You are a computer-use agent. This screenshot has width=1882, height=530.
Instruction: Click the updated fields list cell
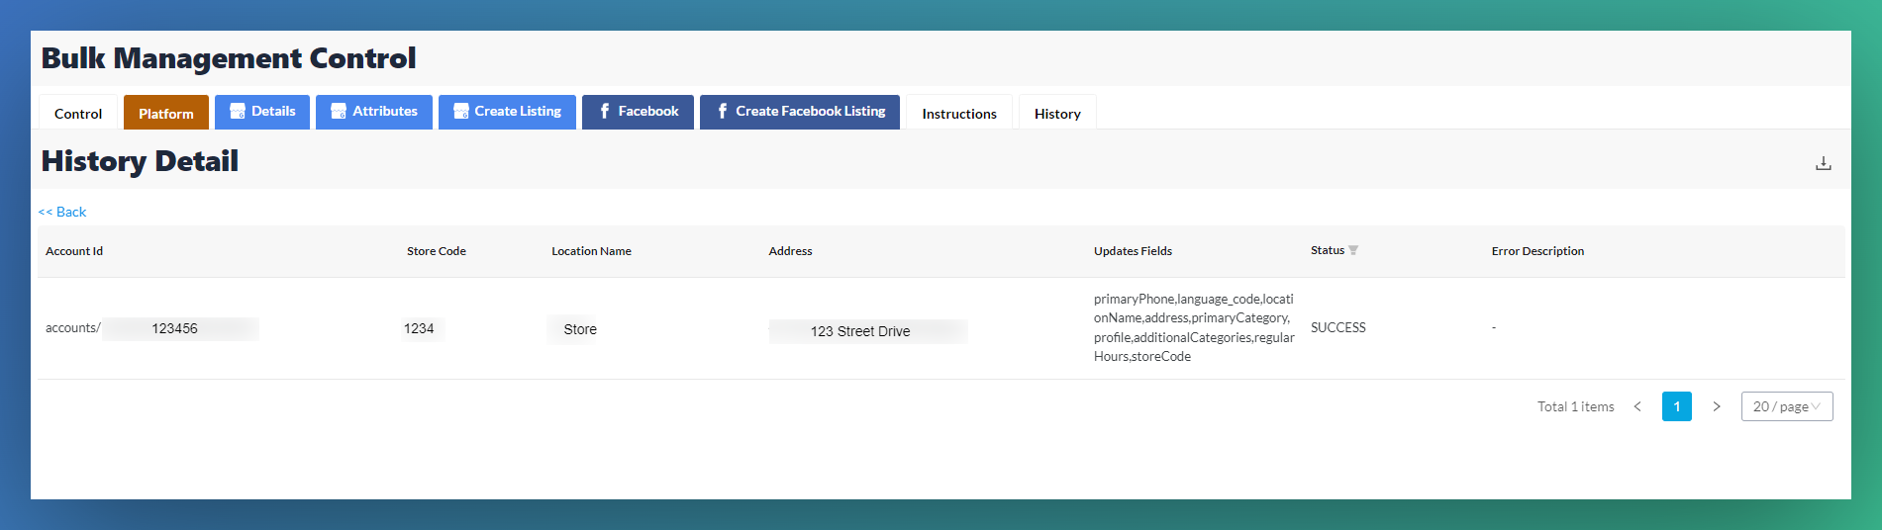1194,327
